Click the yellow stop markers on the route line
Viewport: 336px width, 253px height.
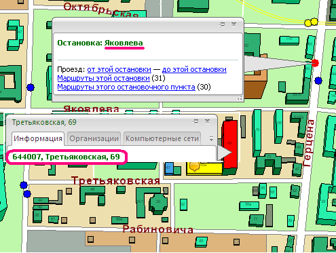coord(311,22)
